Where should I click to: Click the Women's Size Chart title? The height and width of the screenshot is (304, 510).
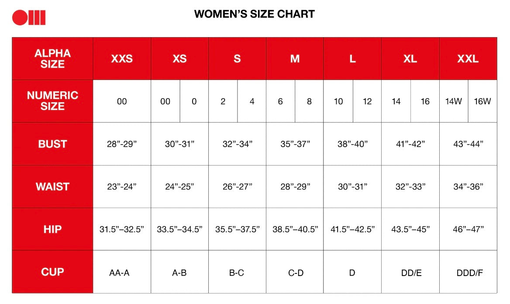(x=254, y=14)
